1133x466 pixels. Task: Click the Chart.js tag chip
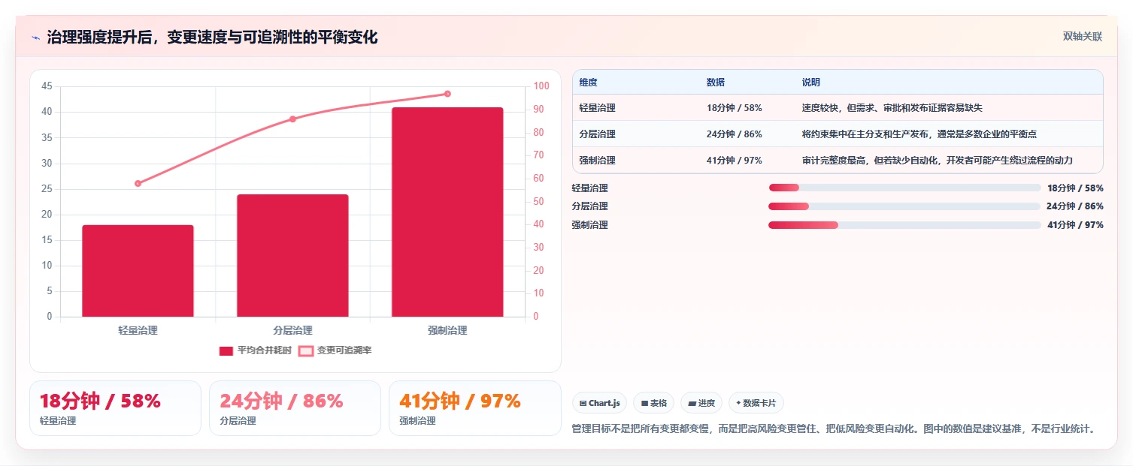(x=599, y=403)
